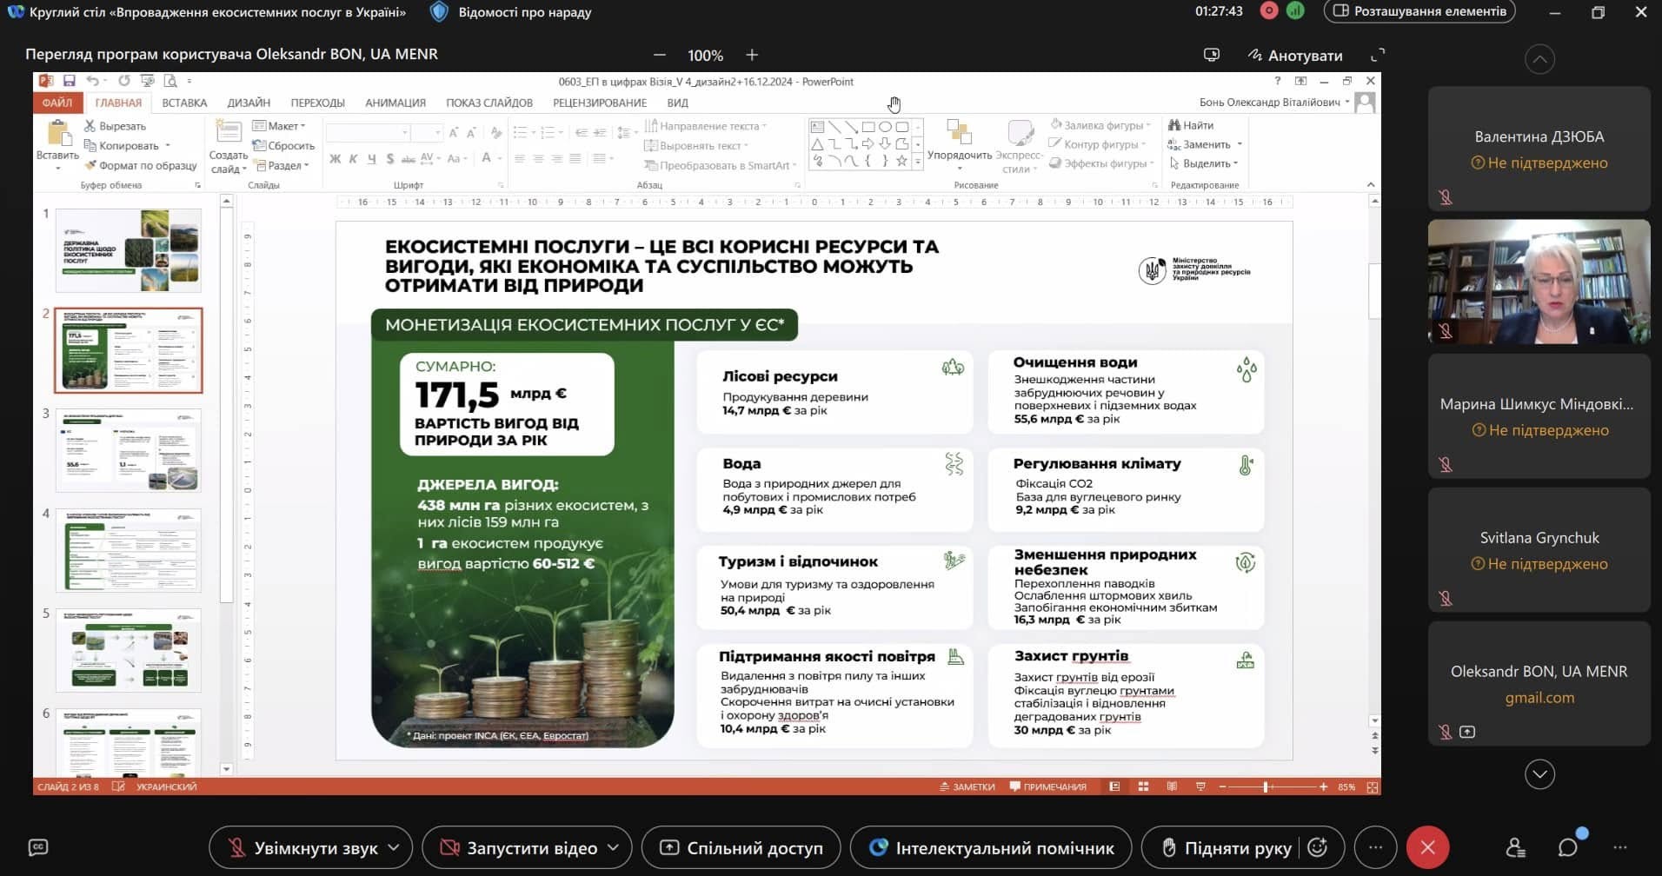Toggle bold Ж formatting

[x=335, y=159]
